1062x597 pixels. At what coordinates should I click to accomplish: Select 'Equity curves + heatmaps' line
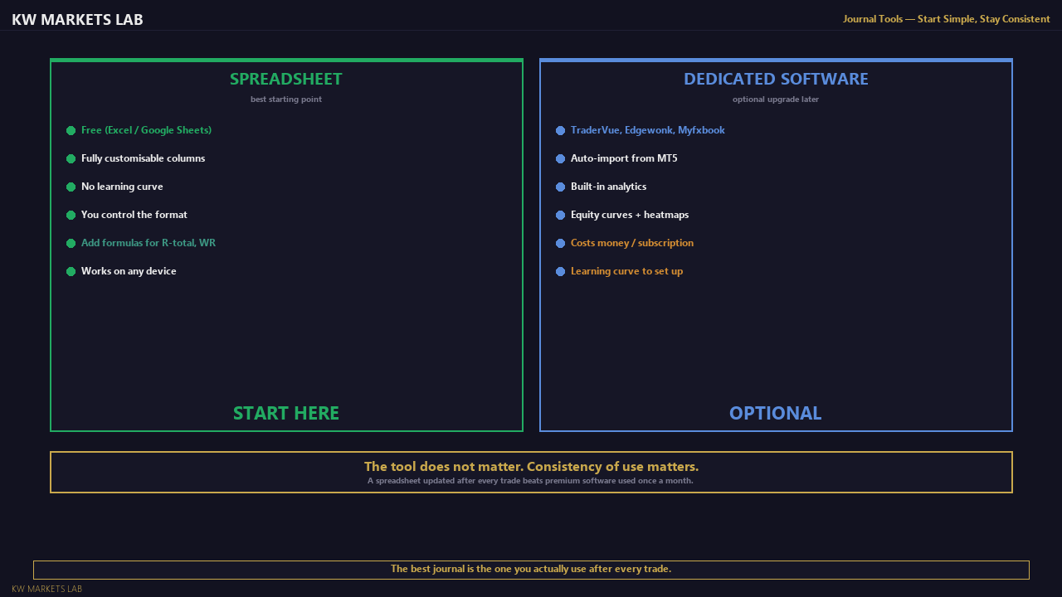pyautogui.click(x=630, y=215)
